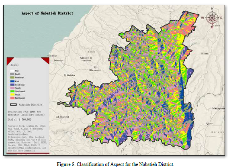Viewport: 229px width, 168px height.
Task: Click the compass rose icon
Action: (x=212, y=18)
